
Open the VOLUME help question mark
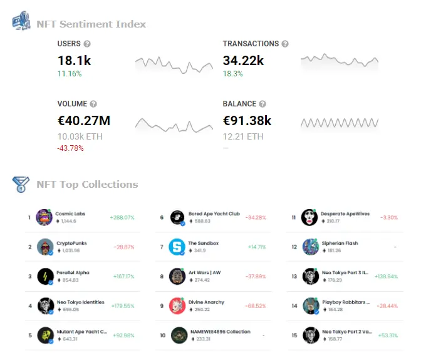[93, 104]
